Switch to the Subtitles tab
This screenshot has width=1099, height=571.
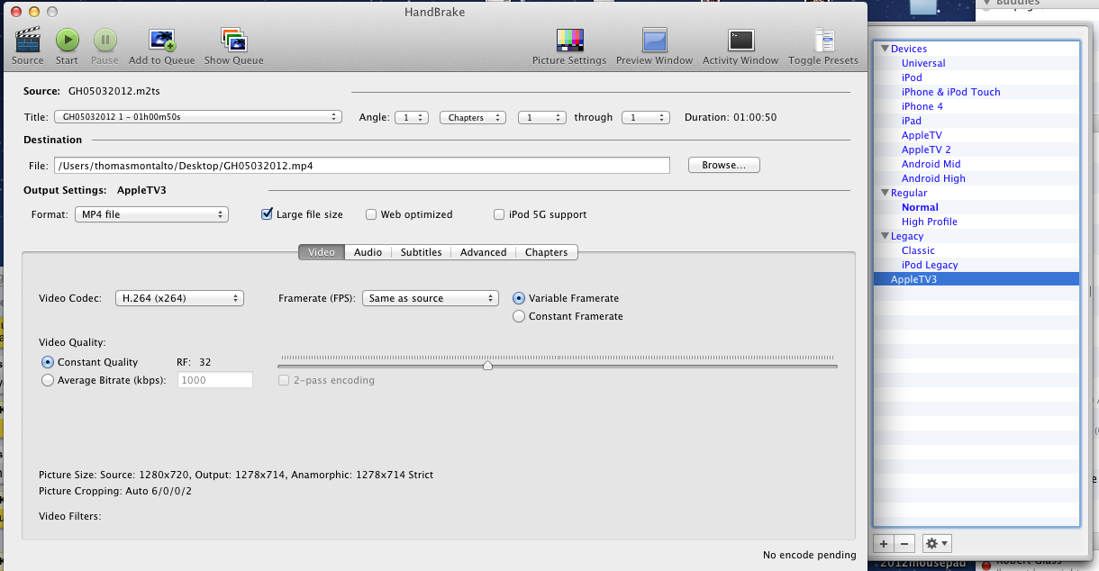click(x=421, y=252)
